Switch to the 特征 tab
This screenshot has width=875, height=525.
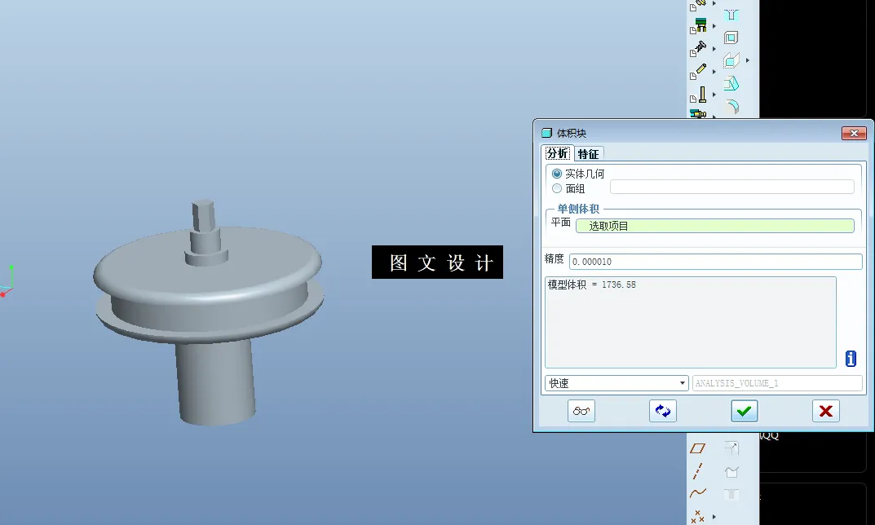point(589,153)
